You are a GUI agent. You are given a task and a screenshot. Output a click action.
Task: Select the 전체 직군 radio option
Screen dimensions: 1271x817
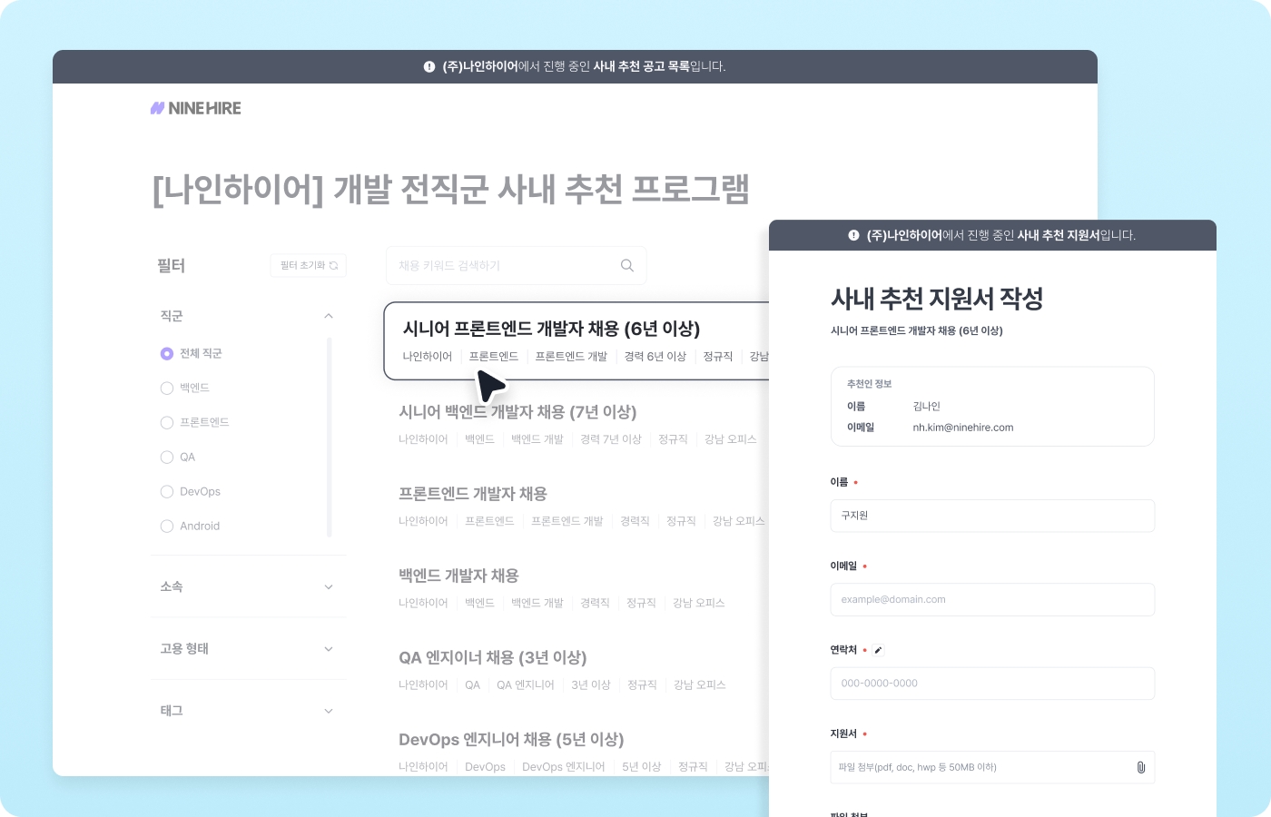[x=167, y=353]
